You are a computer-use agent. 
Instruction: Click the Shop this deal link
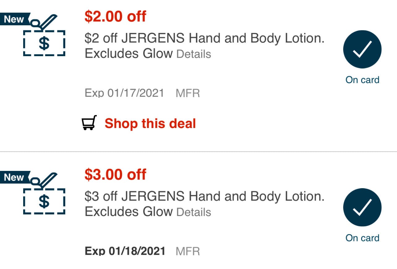pyautogui.click(x=150, y=124)
